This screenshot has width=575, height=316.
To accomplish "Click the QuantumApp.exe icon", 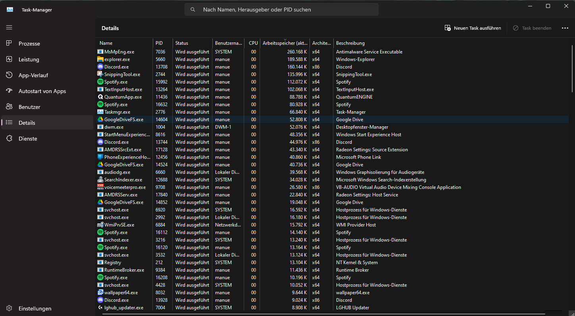I will [100, 97].
